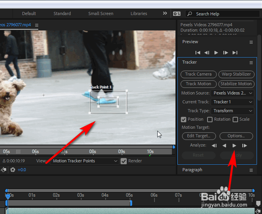The height and width of the screenshot is (214, 262).
Task: Click into the Search Help field
Action: click(x=223, y=14)
